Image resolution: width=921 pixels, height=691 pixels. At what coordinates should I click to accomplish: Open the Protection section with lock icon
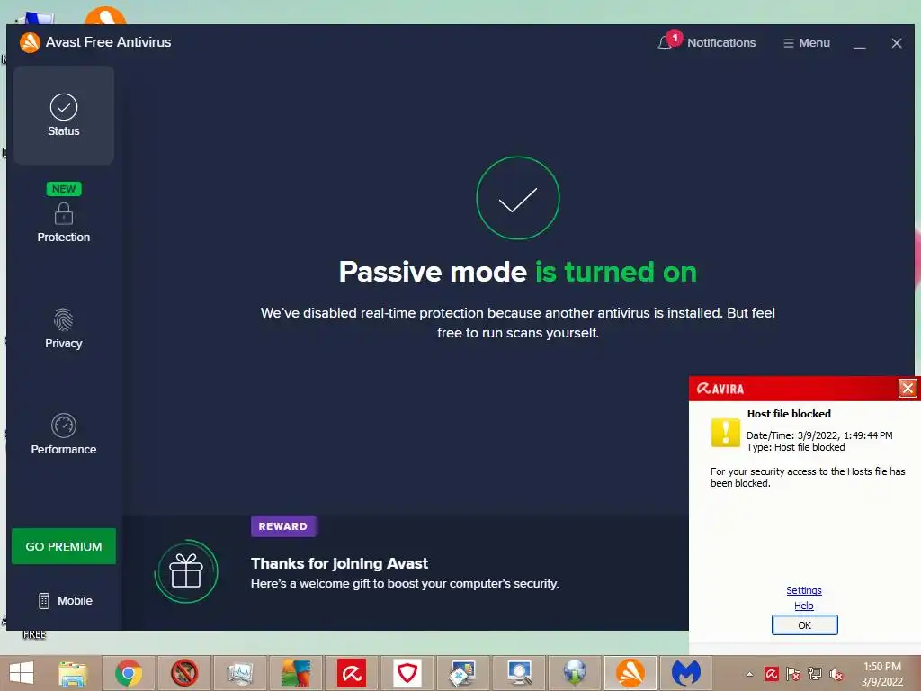(64, 222)
